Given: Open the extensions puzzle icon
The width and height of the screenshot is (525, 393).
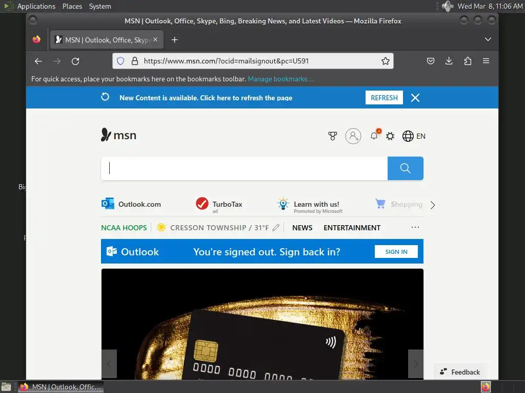Looking at the screenshot, I should click(x=468, y=61).
